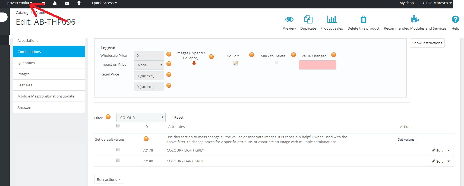Click the Wholesale Price input field
The width and height of the screenshot is (464, 186).
tap(149, 55)
